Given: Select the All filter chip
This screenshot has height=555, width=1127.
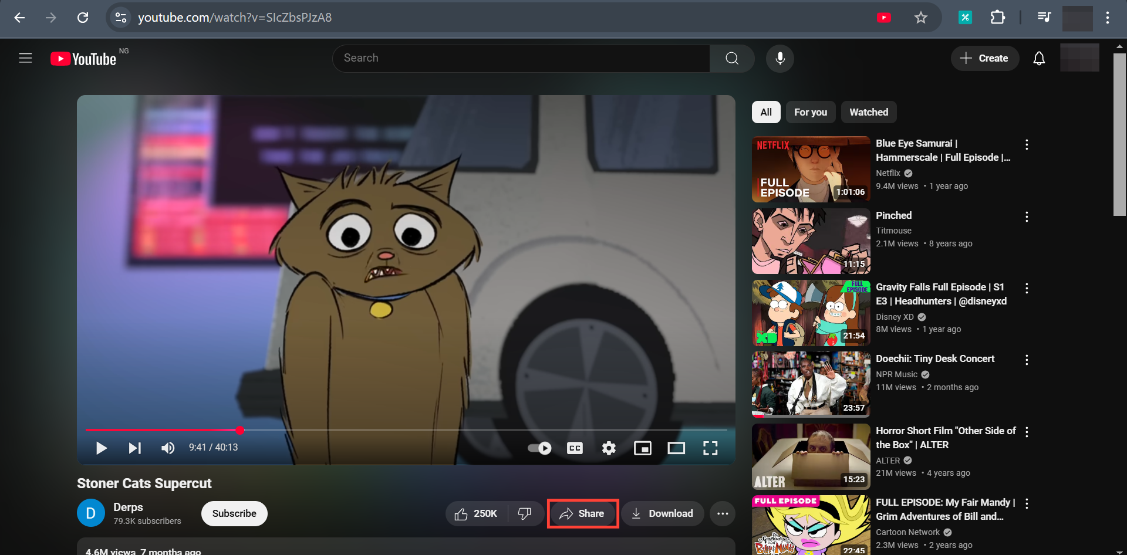Looking at the screenshot, I should pyautogui.click(x=766, y=112).
